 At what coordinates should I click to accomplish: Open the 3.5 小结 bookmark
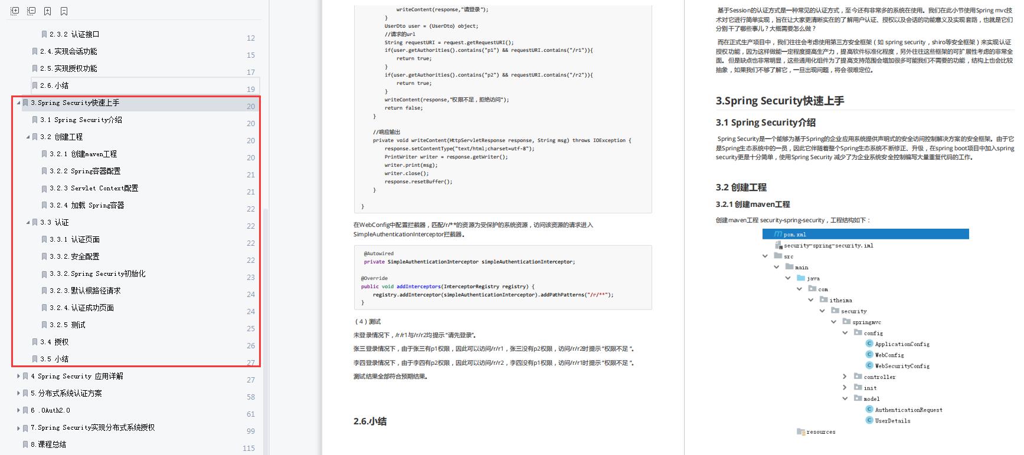[54, 359]
